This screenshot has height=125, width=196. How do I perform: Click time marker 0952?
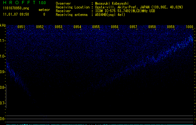click(x=40, y=27)
